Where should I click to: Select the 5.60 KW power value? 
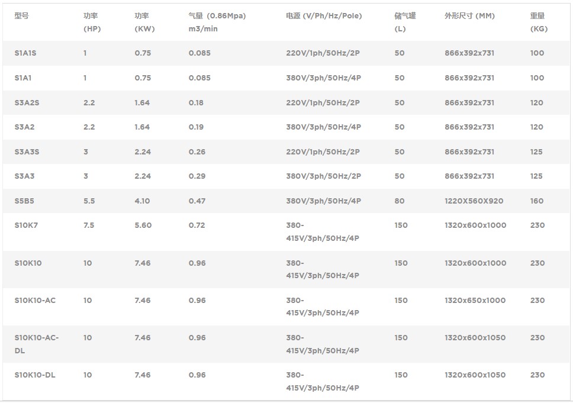[x=143, y=225]
